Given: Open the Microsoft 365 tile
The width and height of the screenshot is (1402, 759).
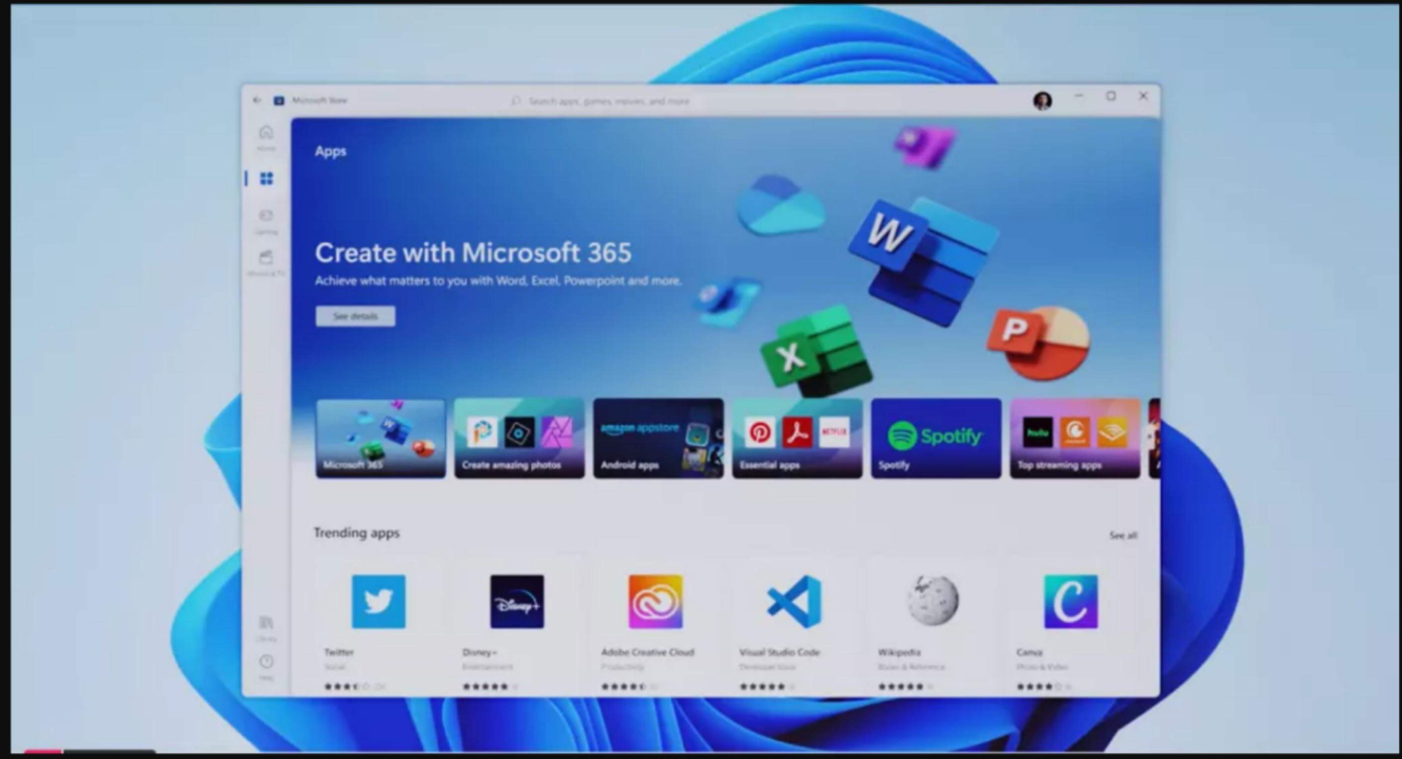Looking at the screenshot, I should [x=380, y=438].
